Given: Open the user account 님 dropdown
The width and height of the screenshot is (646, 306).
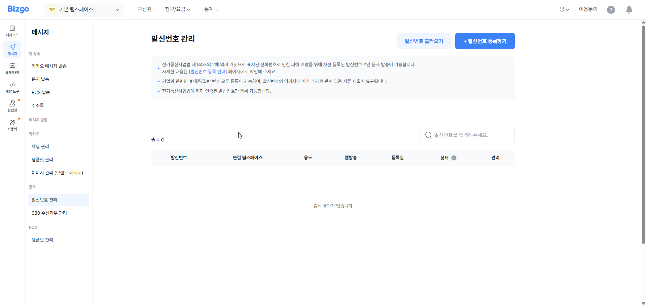Looking at the screenshot, I should tap(564, 9).
